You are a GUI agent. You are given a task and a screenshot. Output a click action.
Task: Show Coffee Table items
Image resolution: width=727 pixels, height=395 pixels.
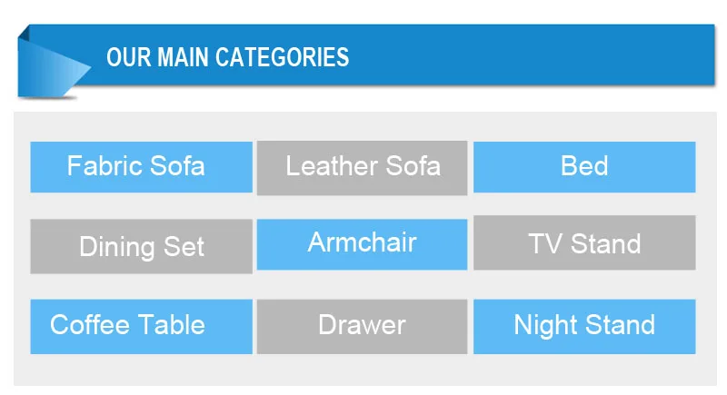point(141,326)
